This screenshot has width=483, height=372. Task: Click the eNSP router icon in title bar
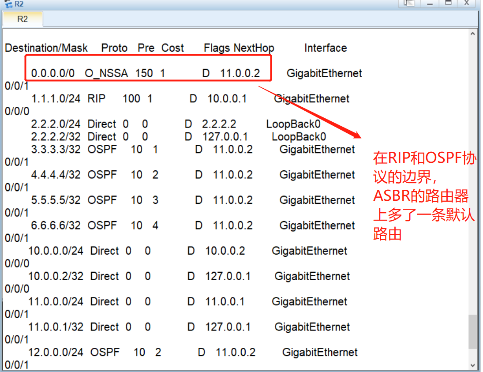tap(8, 4)
